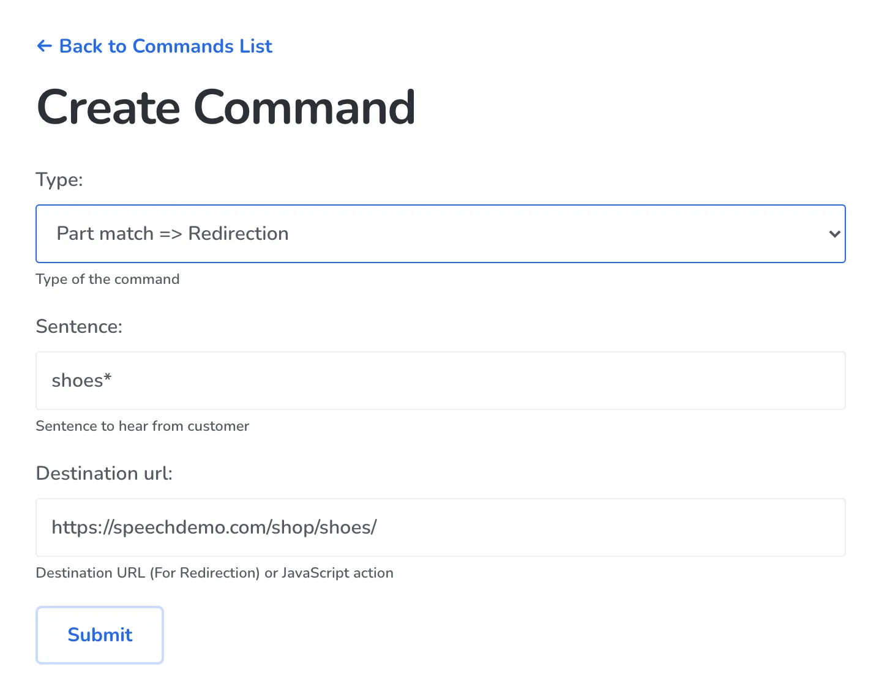
Task: Click the back arrow icon
Action: tap(44, 46)
